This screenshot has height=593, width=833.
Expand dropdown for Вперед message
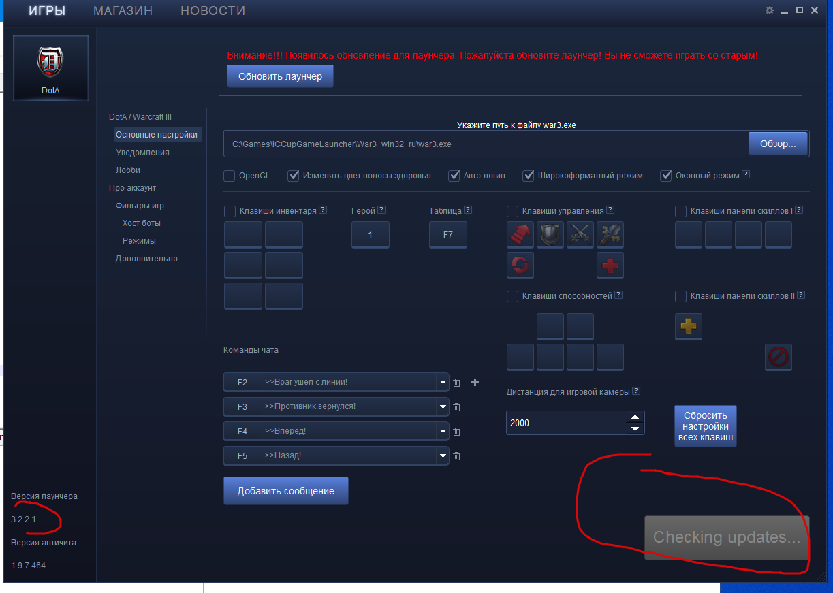(x=443, y=432)
